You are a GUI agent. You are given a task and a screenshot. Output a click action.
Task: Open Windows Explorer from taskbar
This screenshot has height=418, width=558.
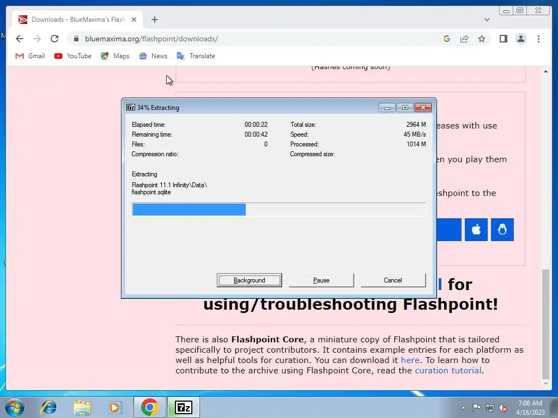(x=82, y=407)
